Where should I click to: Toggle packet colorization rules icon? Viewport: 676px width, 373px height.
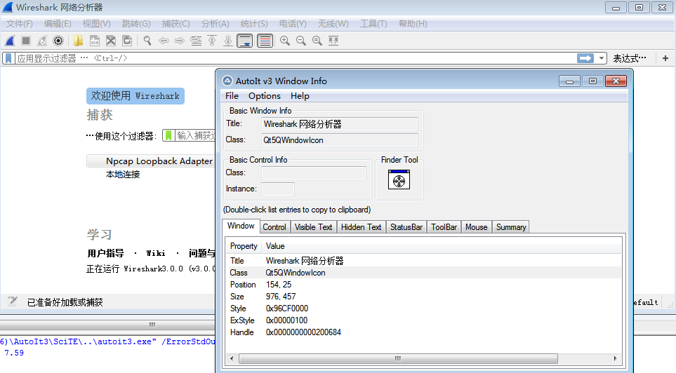click(x=265, y=41)
